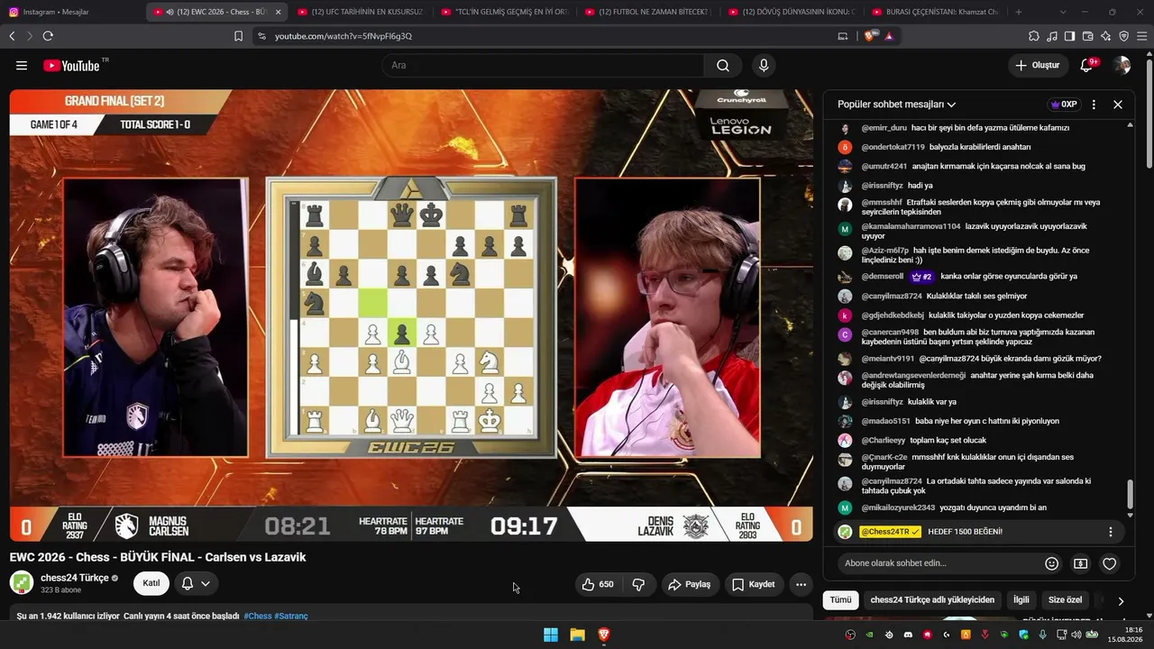Switch to the FUTBOL NE ZAMAN BİTECEK tab
Image resolution: width=1154 pixels, height=649 pixels.
pyautogui.click(x=648, y=12)
